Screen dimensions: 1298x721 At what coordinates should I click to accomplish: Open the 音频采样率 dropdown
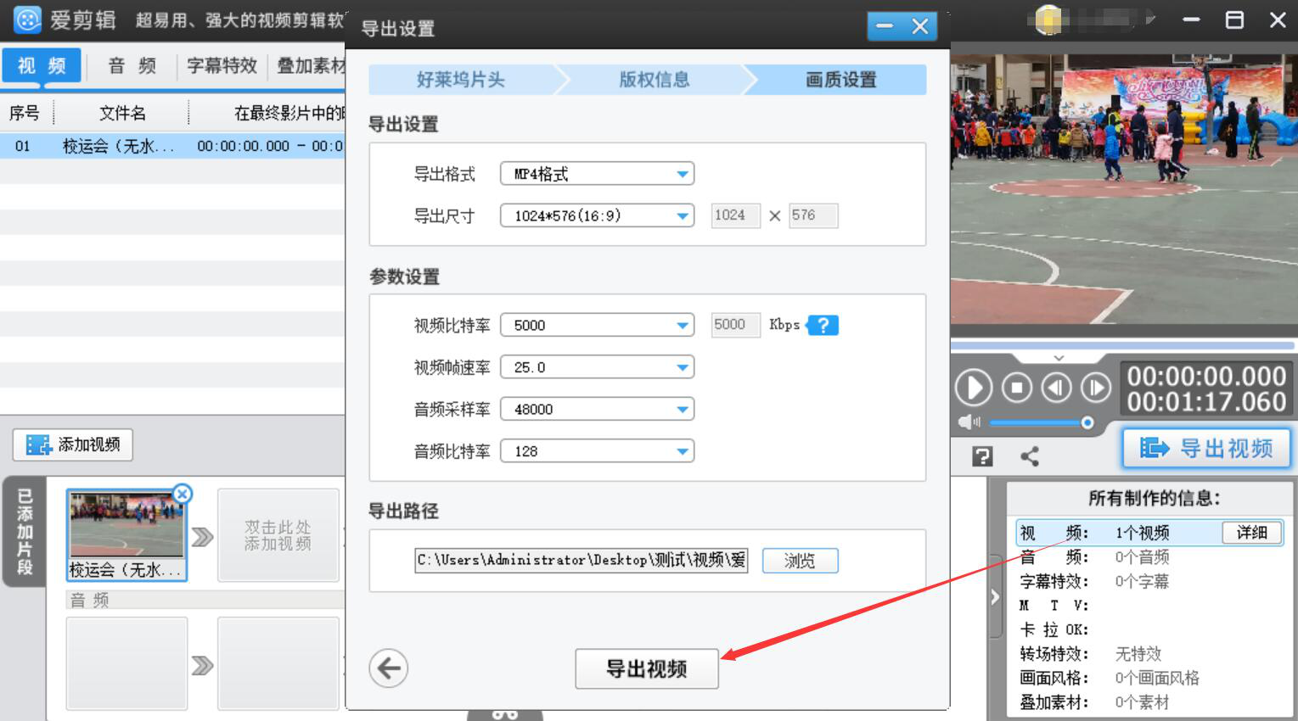(x=598, y=409)
